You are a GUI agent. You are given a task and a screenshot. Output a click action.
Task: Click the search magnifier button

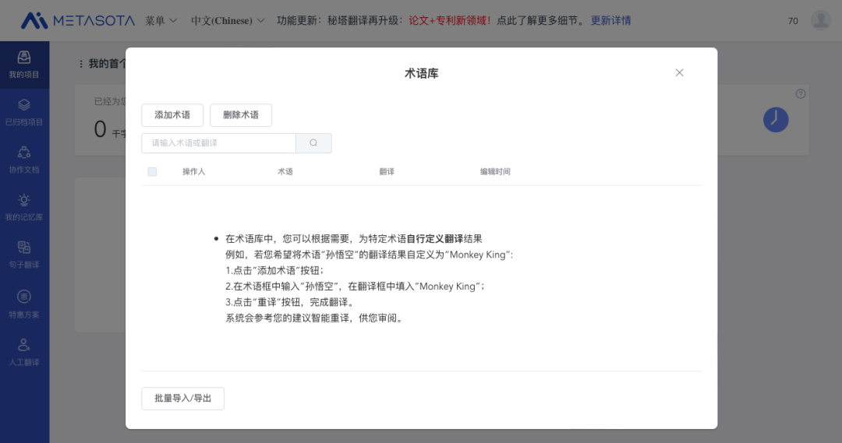pos(313,143)
